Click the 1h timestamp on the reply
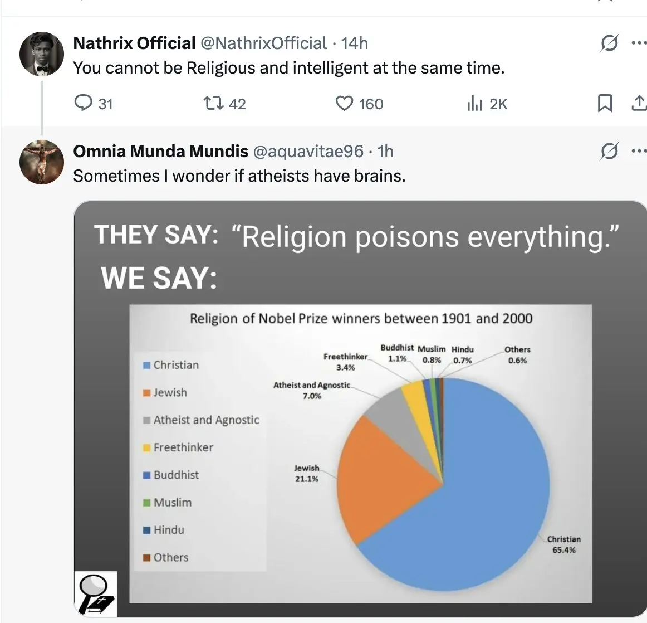 tap(386, 151)
